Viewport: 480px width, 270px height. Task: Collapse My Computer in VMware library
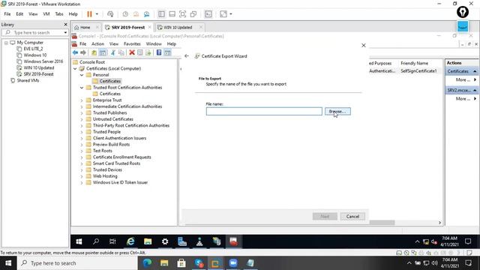(6, 43)
